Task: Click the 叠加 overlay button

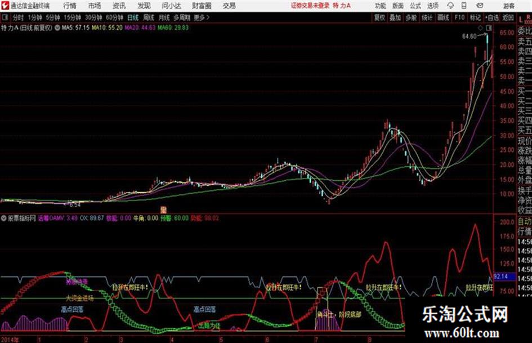Action: click(395, 17)
